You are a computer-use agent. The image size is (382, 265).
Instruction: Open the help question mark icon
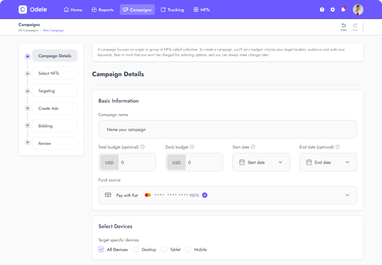click(x=322, y=10)
